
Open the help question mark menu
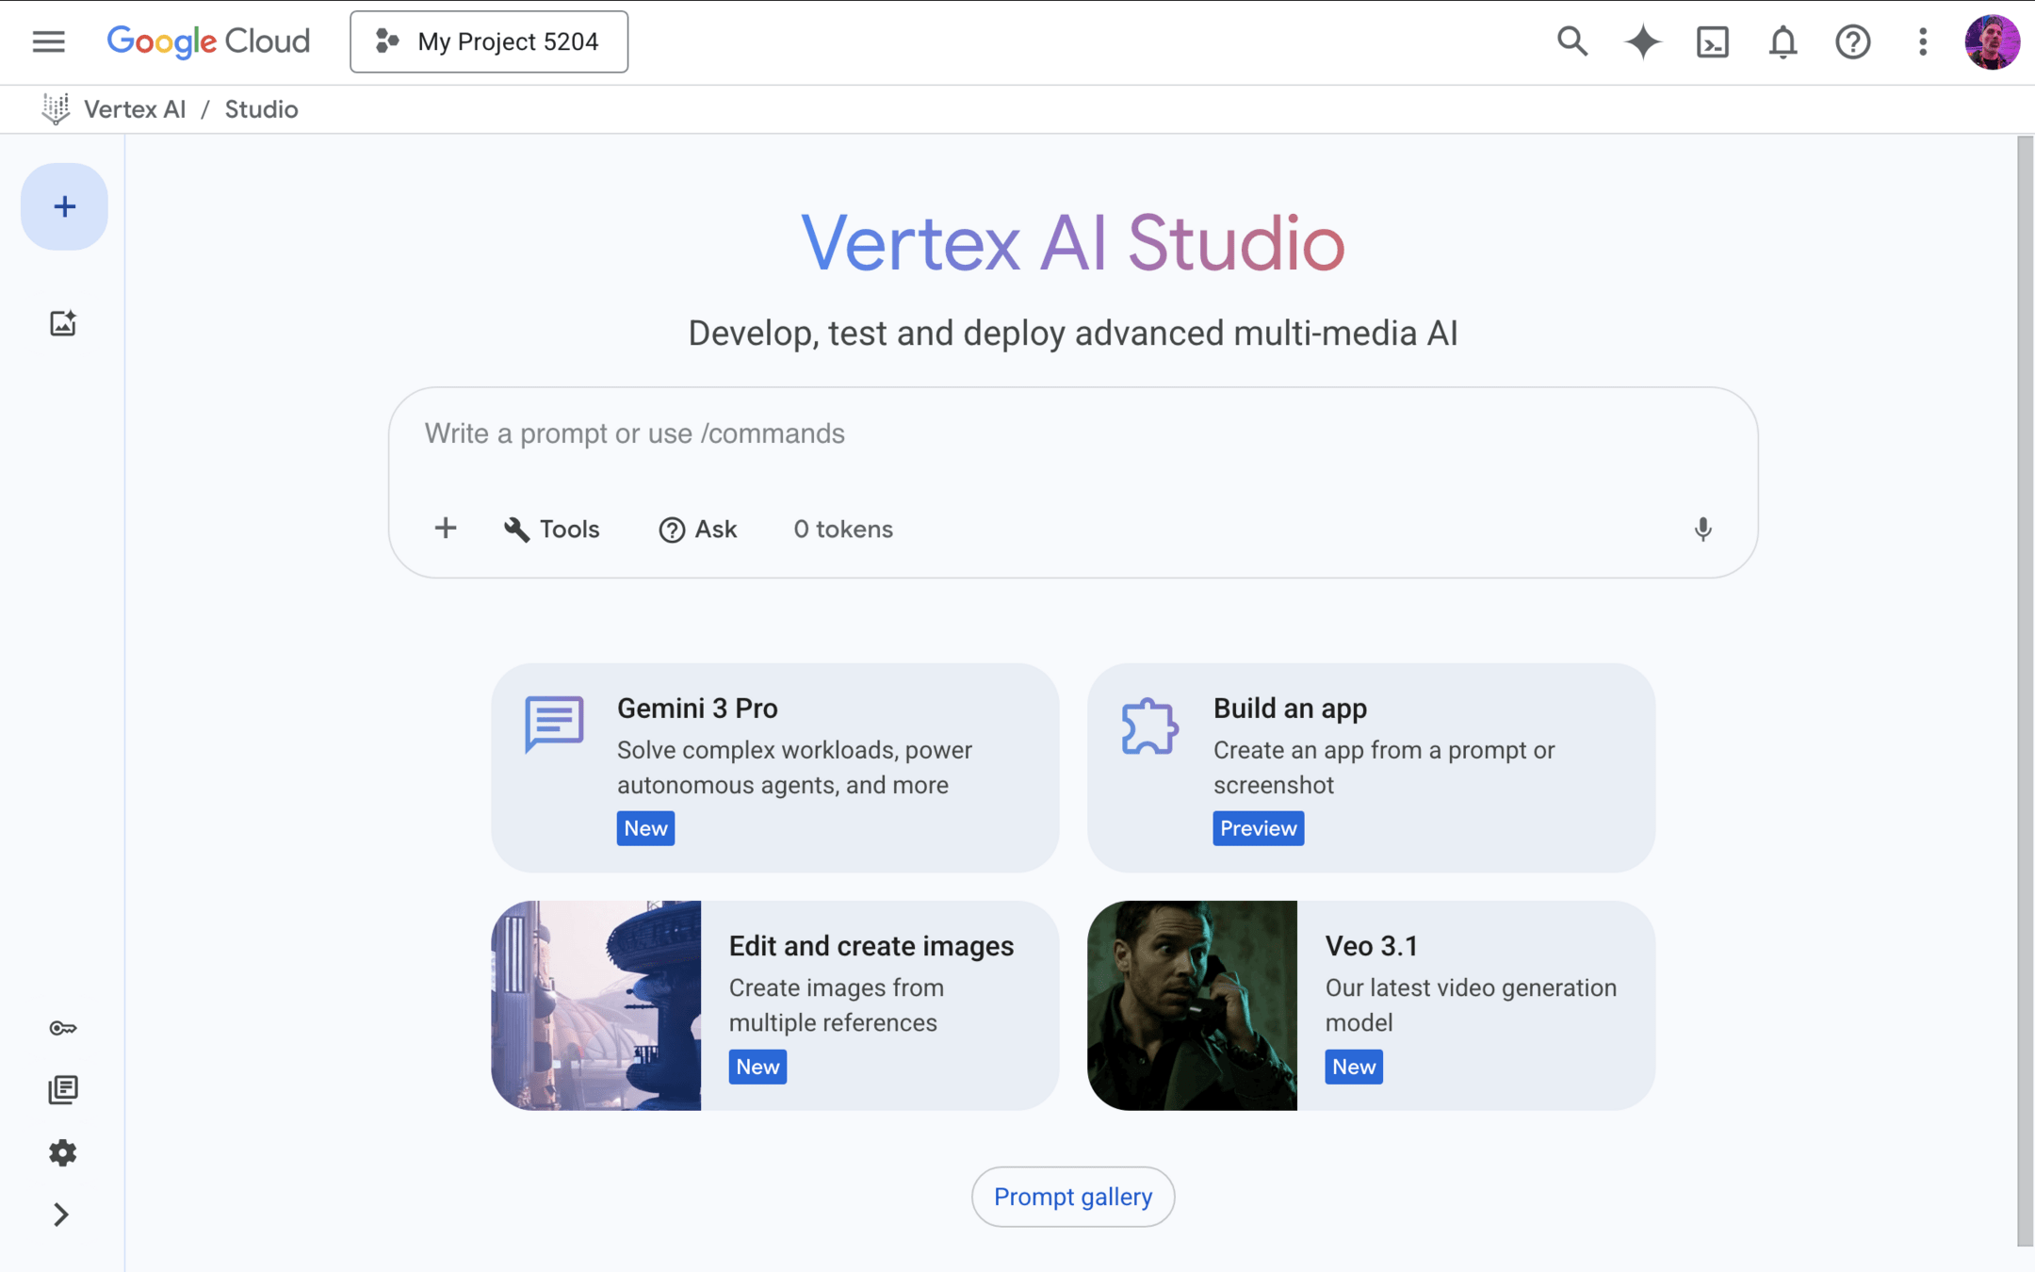pyautogui.click(x=1851, y=41)
